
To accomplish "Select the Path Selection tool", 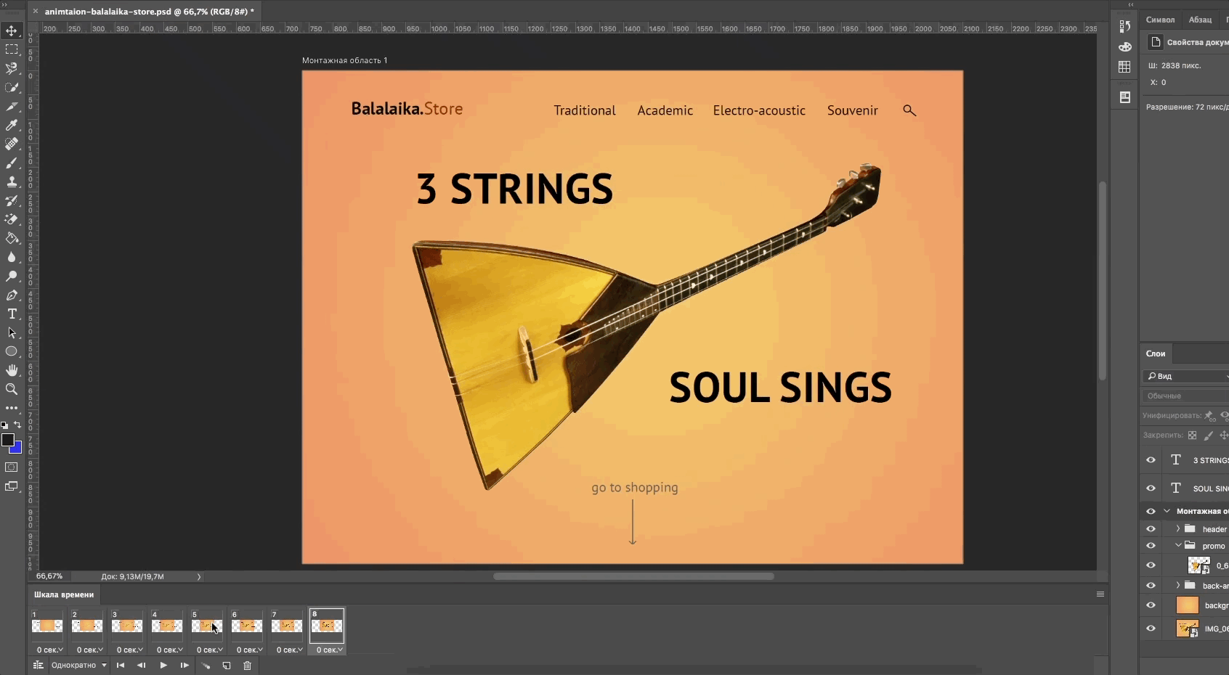I will [12, 332].
